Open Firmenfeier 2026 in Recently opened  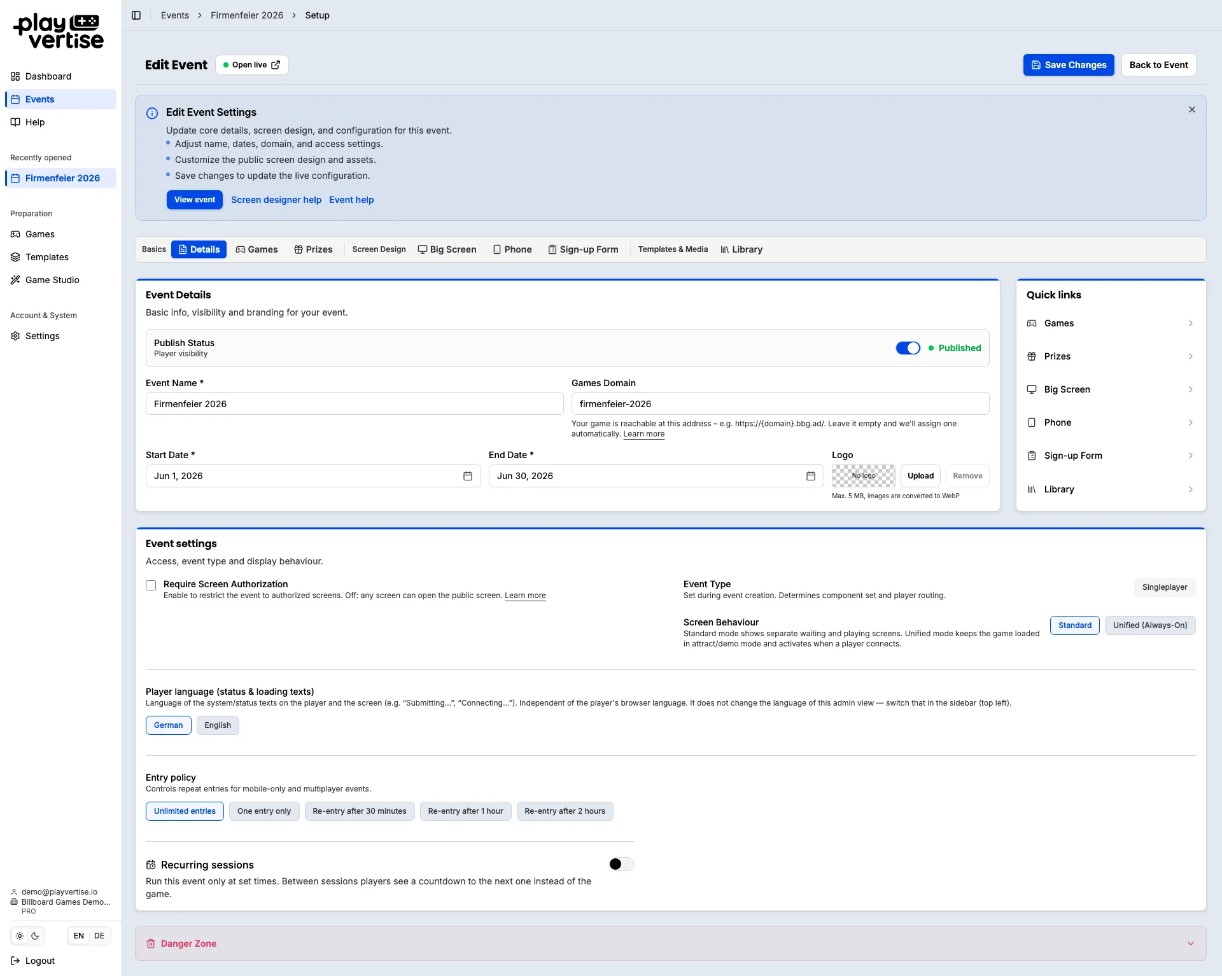pos(60,178)
